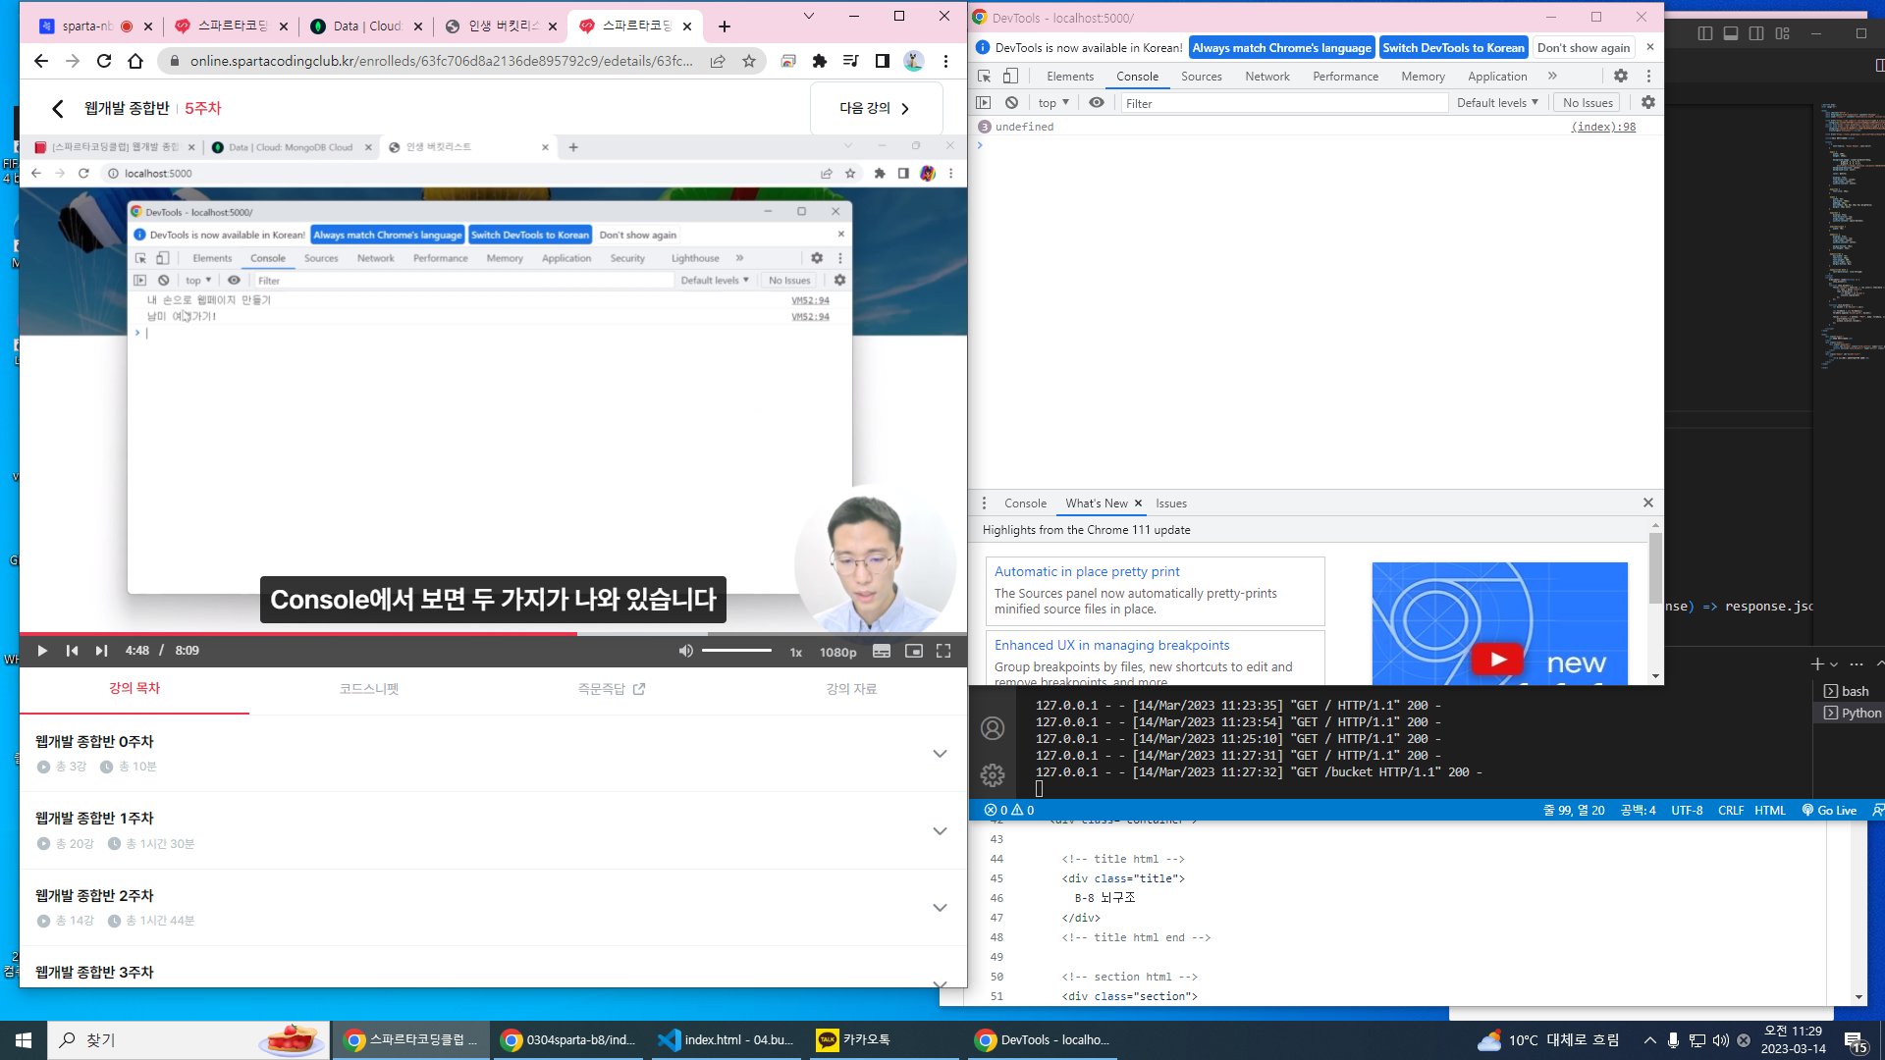Open Chrome's three-dot menu
This screenshot has width=1885, height=1060.
[945, 61]
